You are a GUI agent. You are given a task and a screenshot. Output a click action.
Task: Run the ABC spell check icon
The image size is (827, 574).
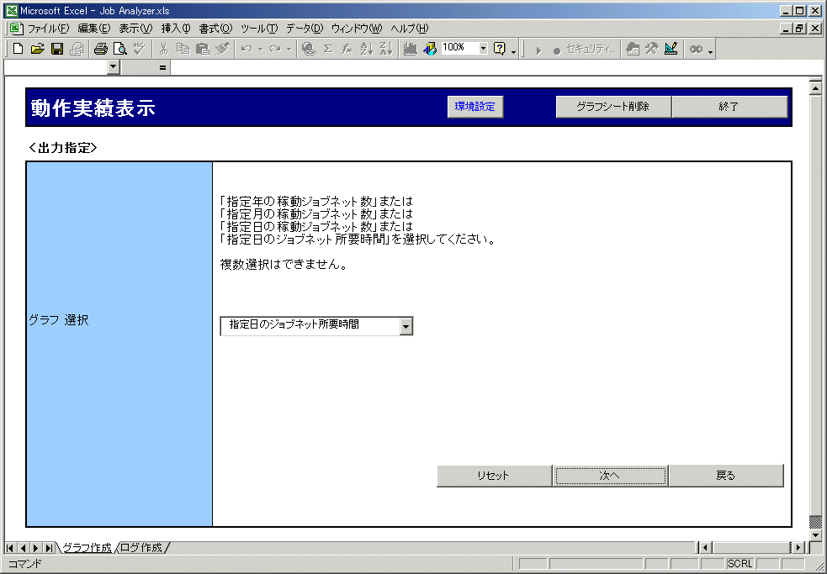tap(140, 49)
